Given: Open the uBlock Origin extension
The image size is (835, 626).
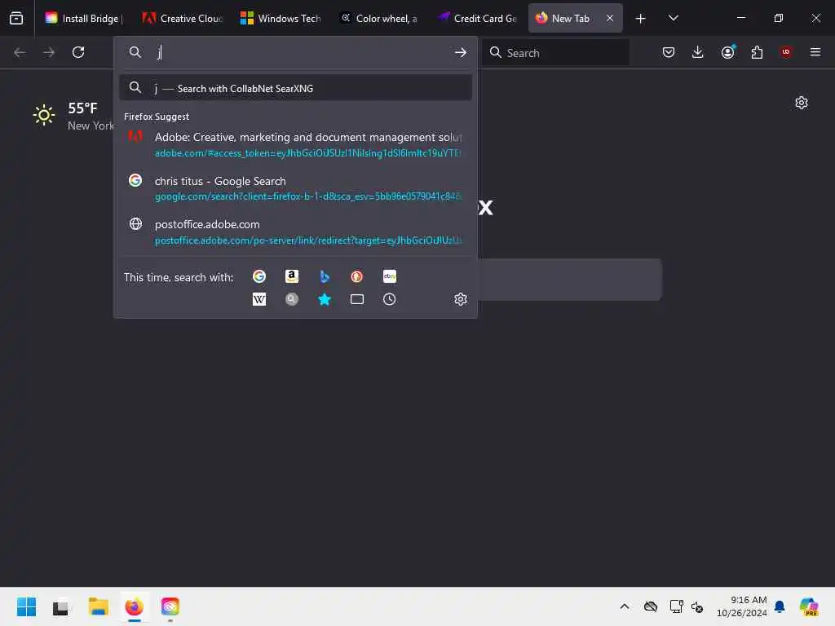Looking at the screenshot, I should pyautogui.click(x=786, y=52).
